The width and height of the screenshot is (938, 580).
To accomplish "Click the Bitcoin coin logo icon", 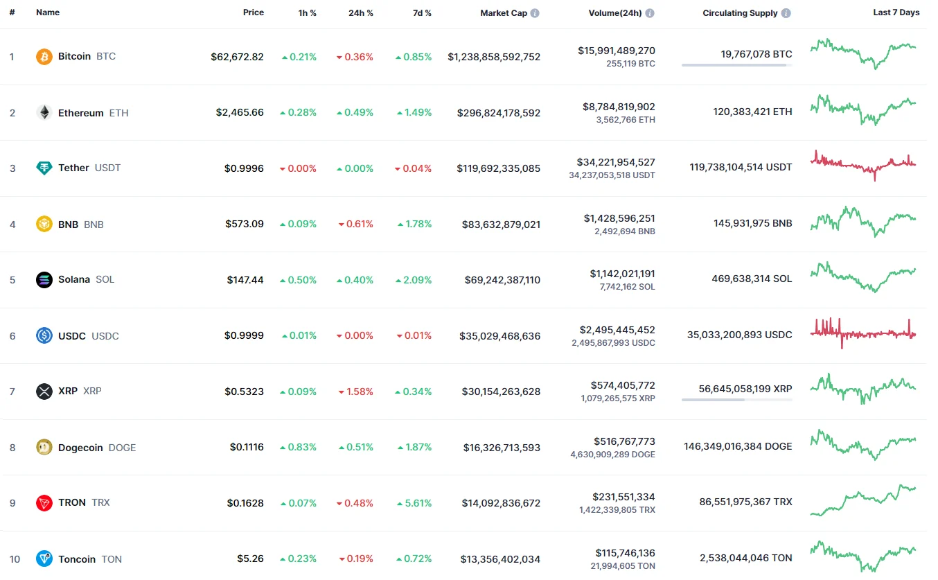I will click(44, 57).
